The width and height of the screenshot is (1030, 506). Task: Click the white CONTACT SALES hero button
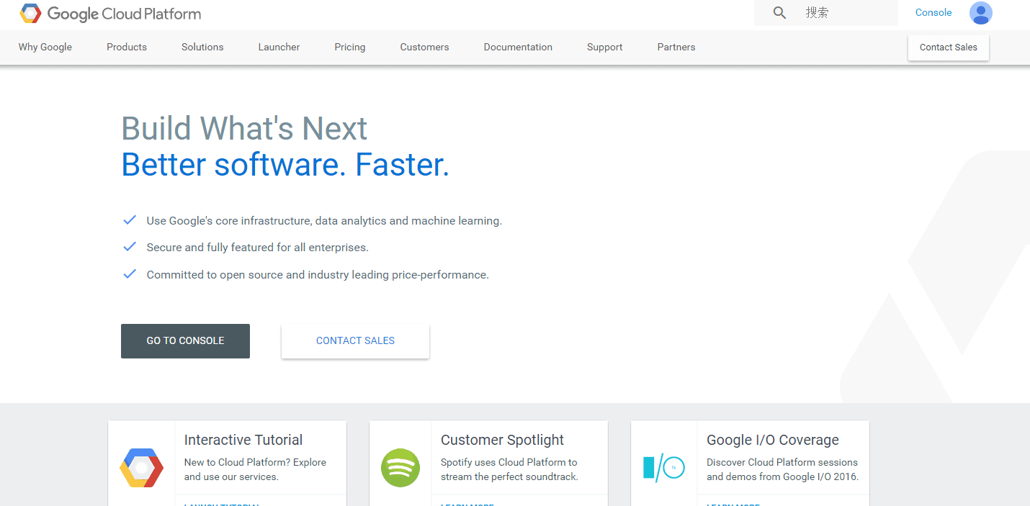coord(355,341)
